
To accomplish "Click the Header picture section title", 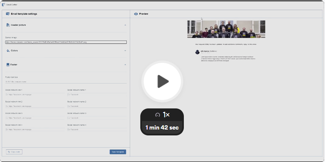I will click(x=18, y=25).
